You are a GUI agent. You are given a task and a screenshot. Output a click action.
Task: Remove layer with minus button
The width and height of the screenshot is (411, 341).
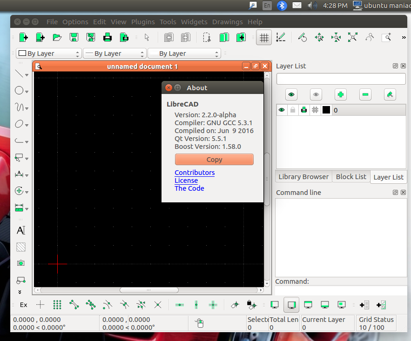tap(365, 94)
